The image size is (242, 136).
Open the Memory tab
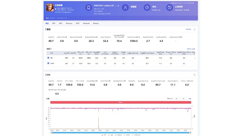tap(69, 23)
